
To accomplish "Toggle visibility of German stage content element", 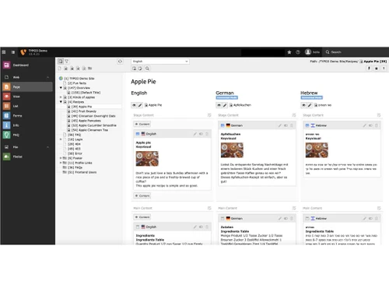I will [x=286, y=125].
